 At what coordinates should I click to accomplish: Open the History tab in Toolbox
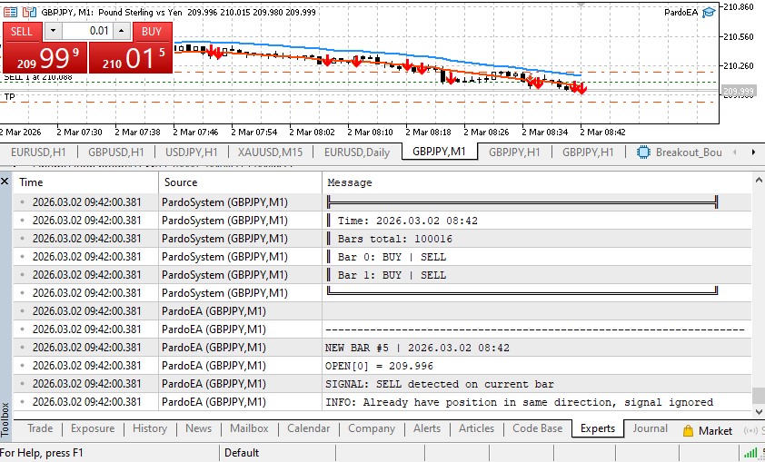tap(150, 428)
